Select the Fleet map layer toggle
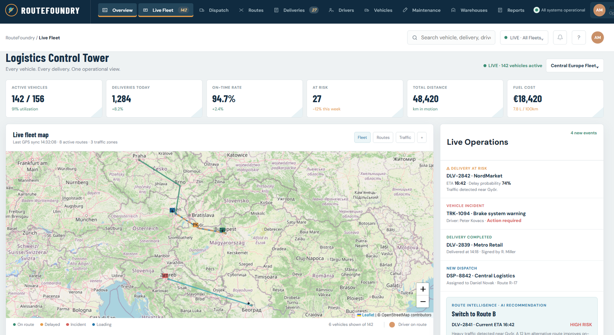614x335 pixels. click(362, 138)
